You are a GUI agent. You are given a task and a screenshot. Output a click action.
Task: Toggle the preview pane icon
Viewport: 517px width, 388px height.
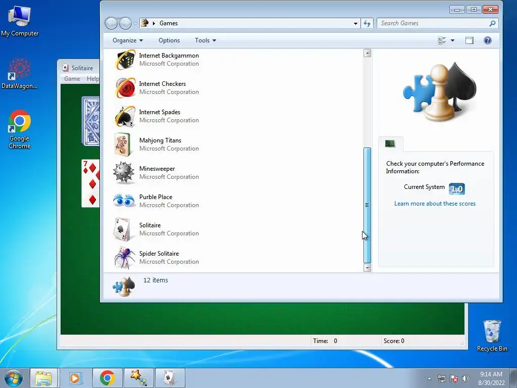coord(470,40)
